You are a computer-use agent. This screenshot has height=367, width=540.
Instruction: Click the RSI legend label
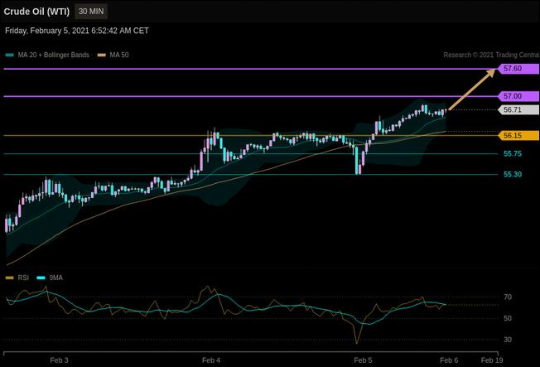[23, 278]
